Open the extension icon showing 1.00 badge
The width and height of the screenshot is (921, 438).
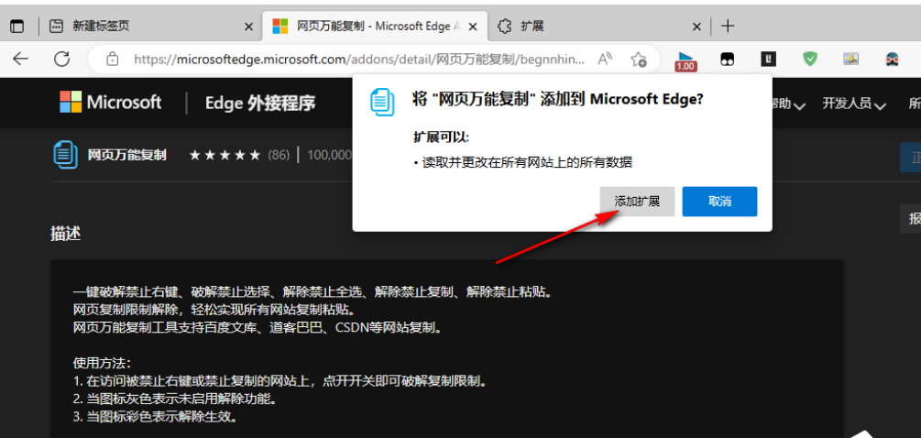point(685,60)
